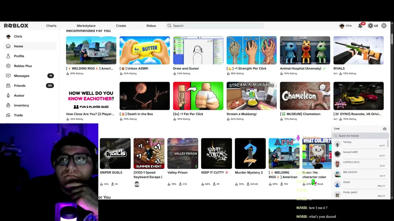Open Inventory in the sidebar

(30, 105)
